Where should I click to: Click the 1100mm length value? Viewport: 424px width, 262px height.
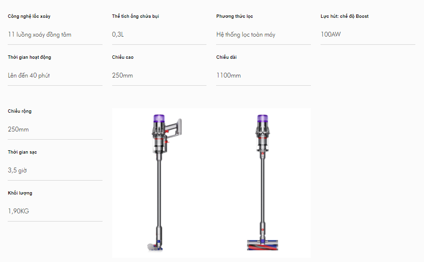point(229,75)
